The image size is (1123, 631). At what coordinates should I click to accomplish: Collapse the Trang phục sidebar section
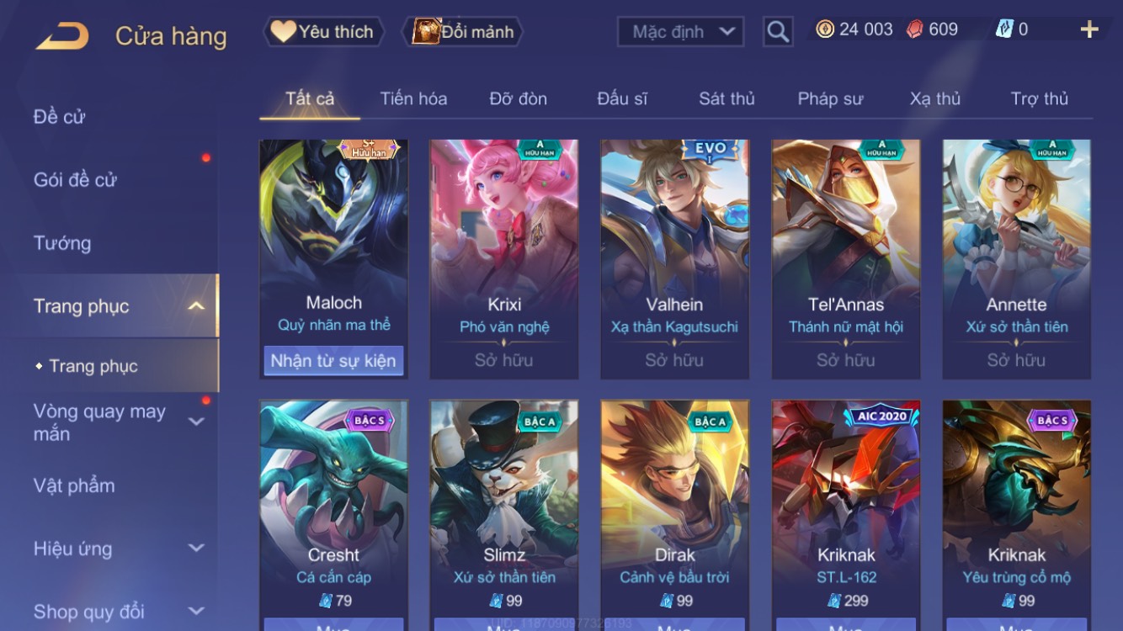(x=196, y=306)
